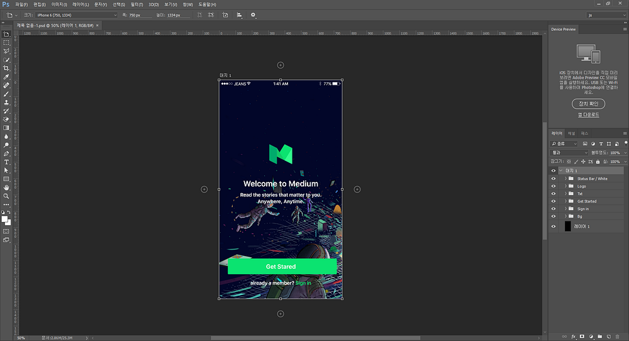Set artboard to landscape orientation

tap(211, 15)
